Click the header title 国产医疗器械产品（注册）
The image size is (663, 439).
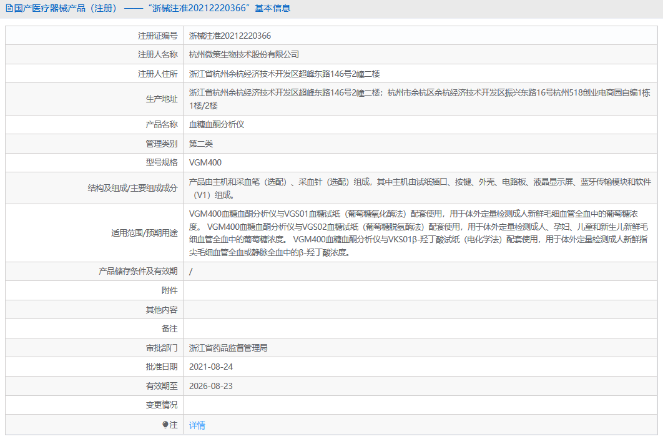(x=66, y=9)
